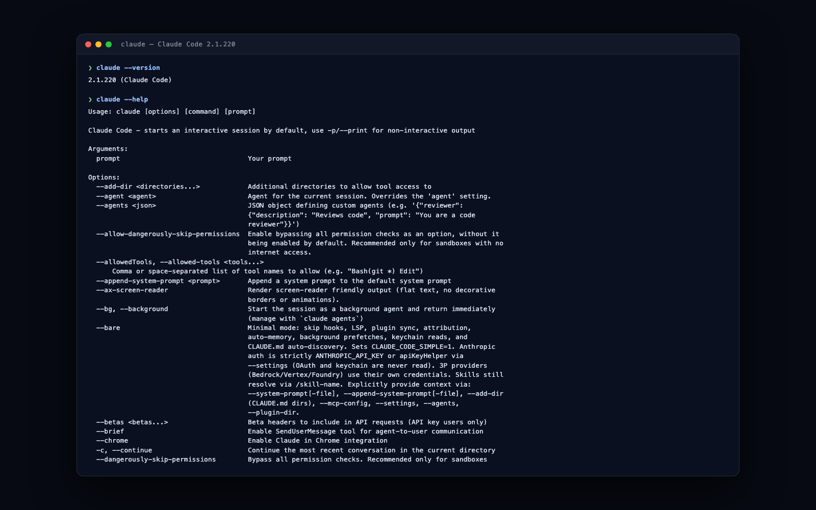
Task: Click the 'Minimal mode: skip hooks, LSP' description line
Action: (360, 328)
